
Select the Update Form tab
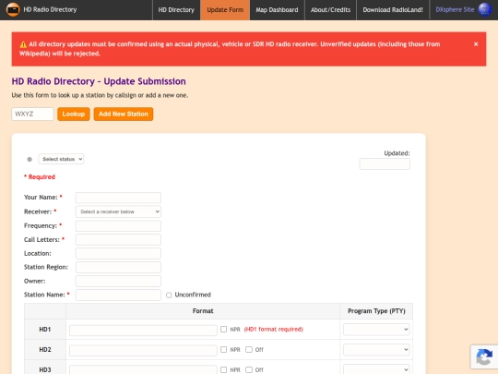[x=225, y=10]
